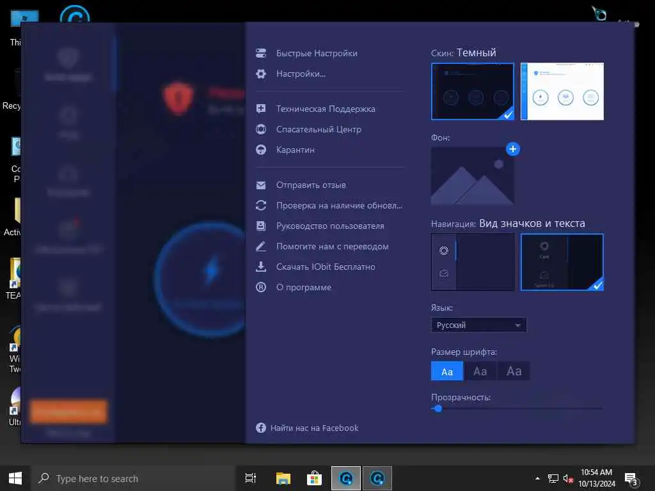
Task: Click the user manual book icon
Action: pyautogui.click(x=261, y=226)
